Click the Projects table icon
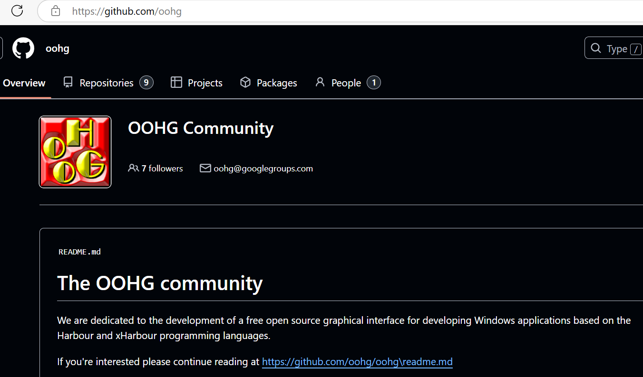 (x=176, y=83)
